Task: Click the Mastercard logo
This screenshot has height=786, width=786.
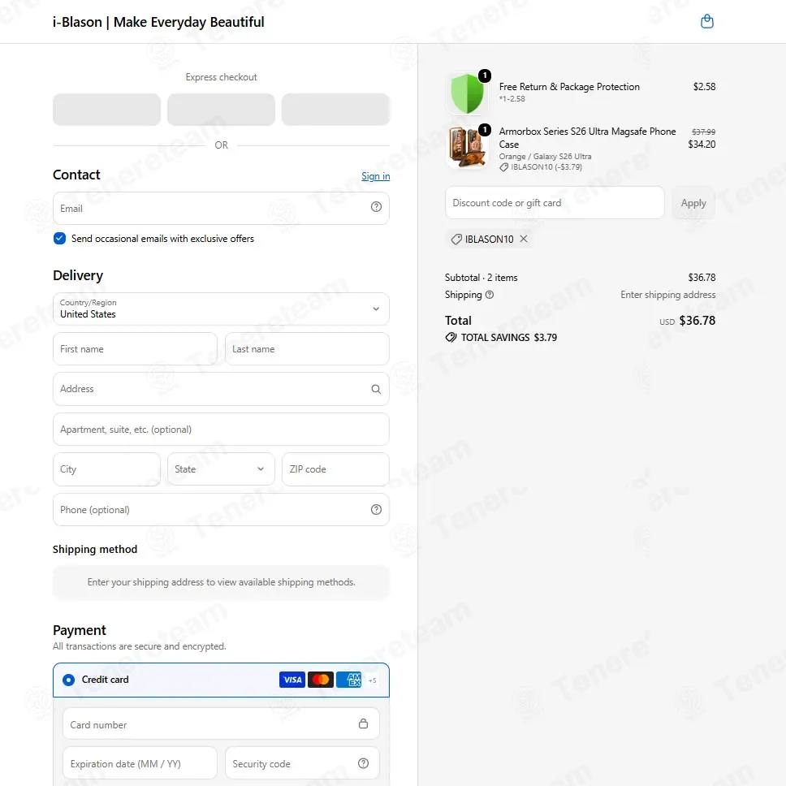Action: point(321,680)
